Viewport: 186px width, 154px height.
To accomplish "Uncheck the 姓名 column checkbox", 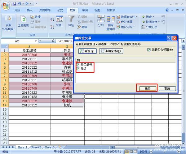I will pyautogui.click(x=78, y=69).
